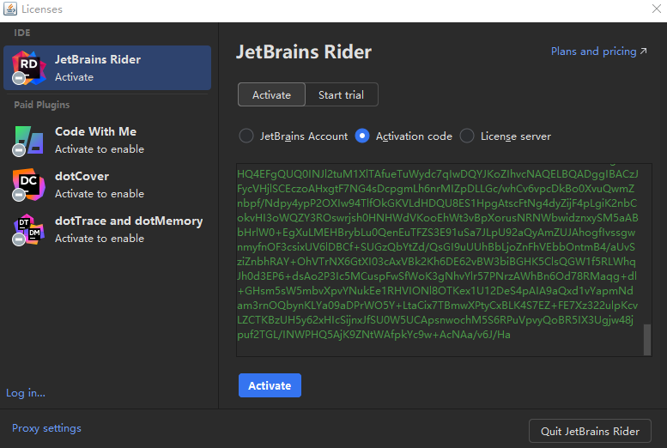Select JetBrains Account radio button
The image size is (667, 448).
[246, 136]
